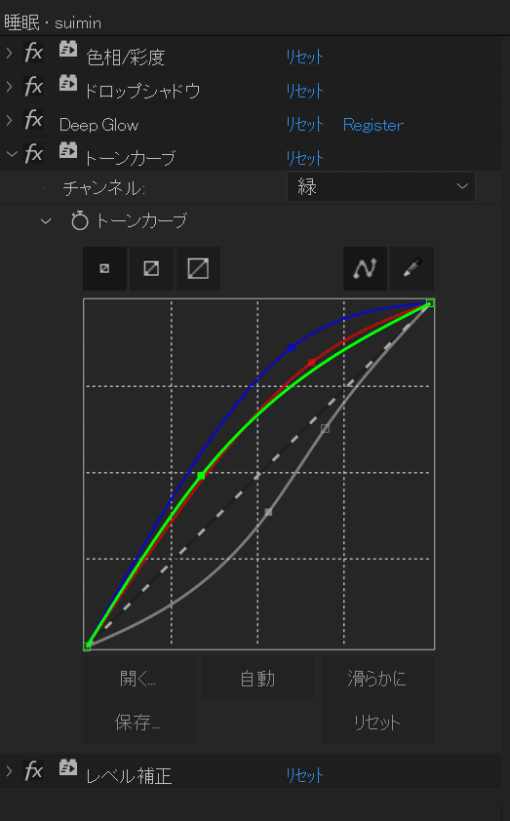Reset the トーンカーブ effect via header リセット
Viewport: 510px width, 821px height.
point(305,158)
